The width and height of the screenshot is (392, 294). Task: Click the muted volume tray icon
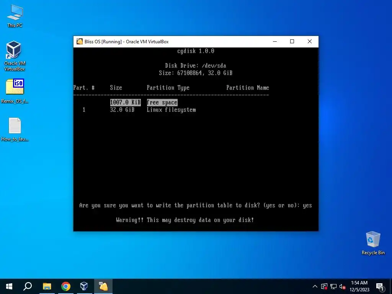[x=343, y=286]
